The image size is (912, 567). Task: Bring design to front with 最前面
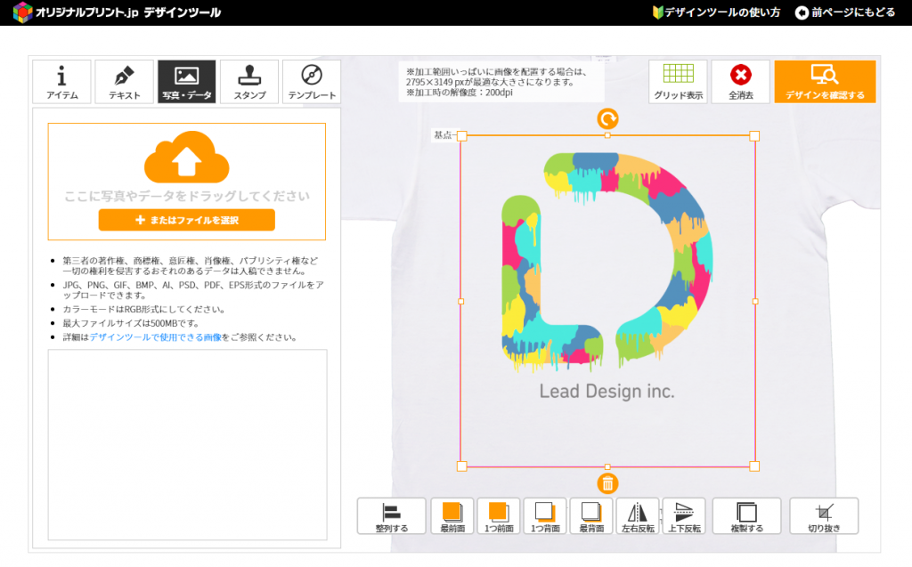tap(452, 516)
